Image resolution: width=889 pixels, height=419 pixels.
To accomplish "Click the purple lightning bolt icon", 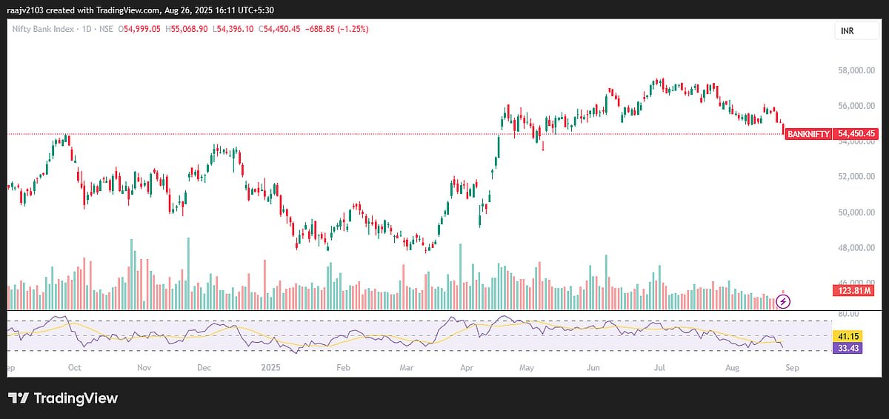I will coord(785,301).
